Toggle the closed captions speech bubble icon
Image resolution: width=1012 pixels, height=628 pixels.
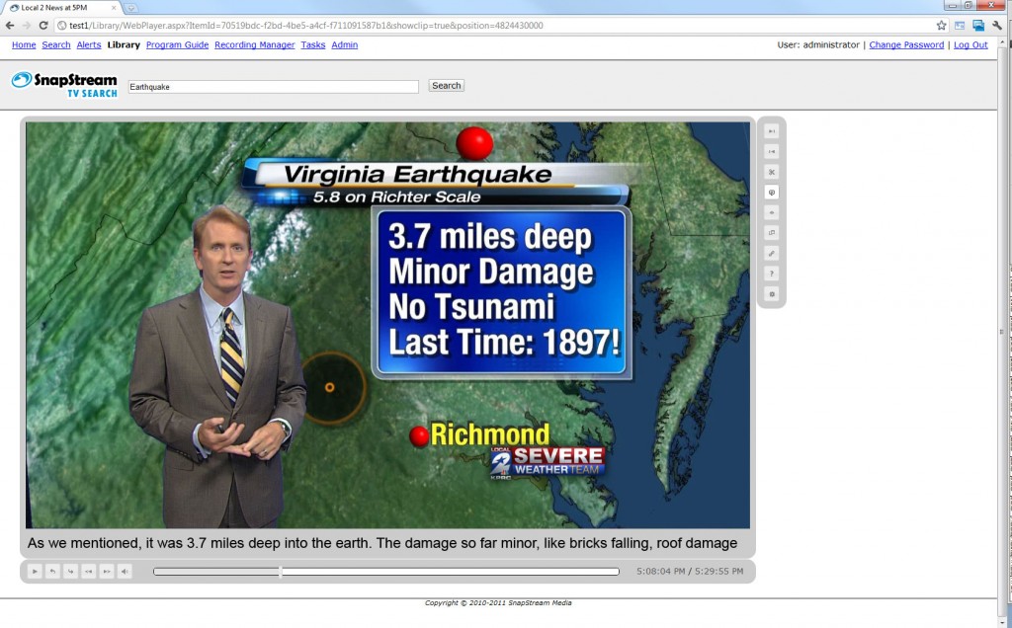click(x=772, y=193)
